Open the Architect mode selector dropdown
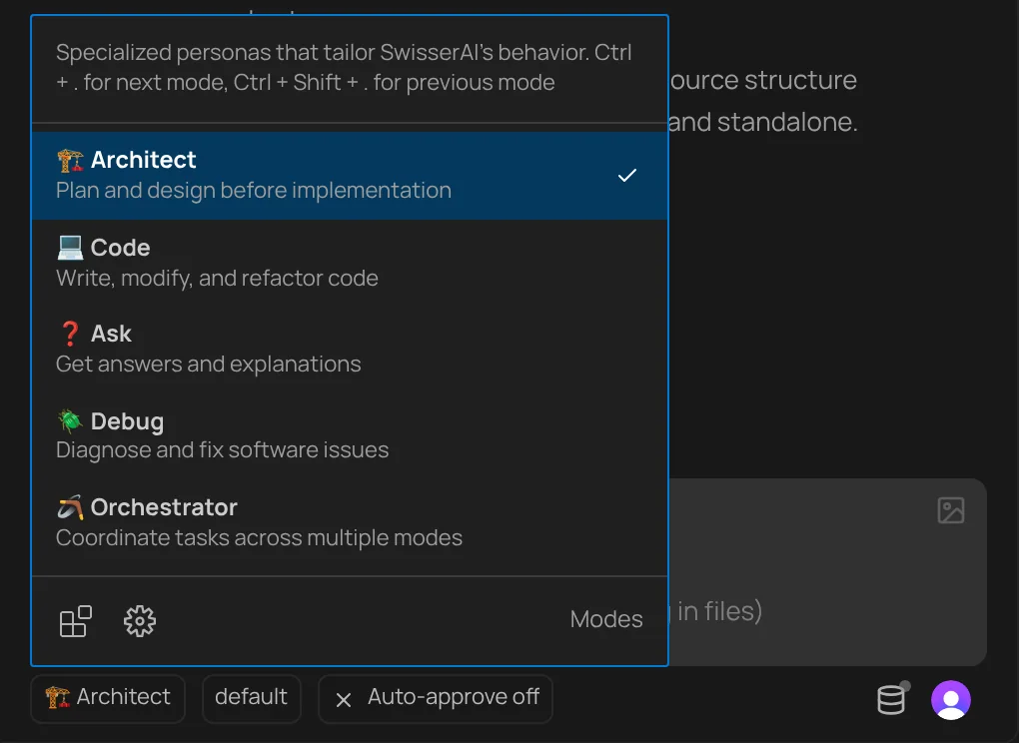The width and height of the screenshot is (1019, 743). (108, 698)
